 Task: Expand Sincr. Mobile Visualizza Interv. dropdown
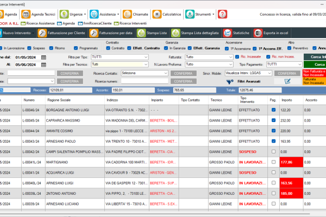[269, 73]
